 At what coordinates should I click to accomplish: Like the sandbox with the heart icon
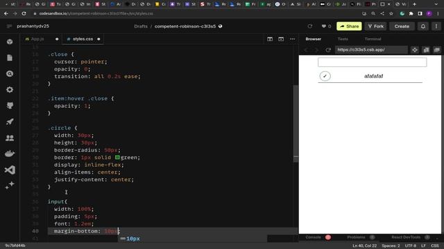(324, 26)
